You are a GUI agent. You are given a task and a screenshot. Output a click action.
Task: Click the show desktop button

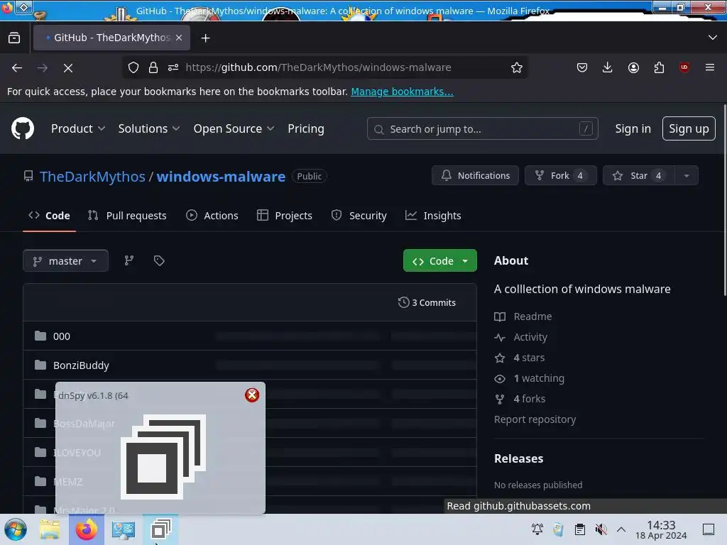(x=709, y=529)
